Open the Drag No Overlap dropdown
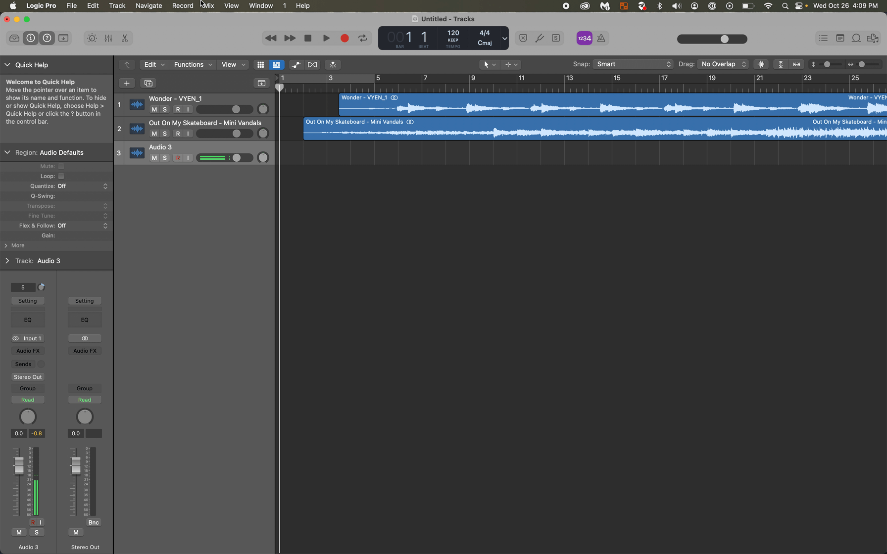 tap(723, 64)
